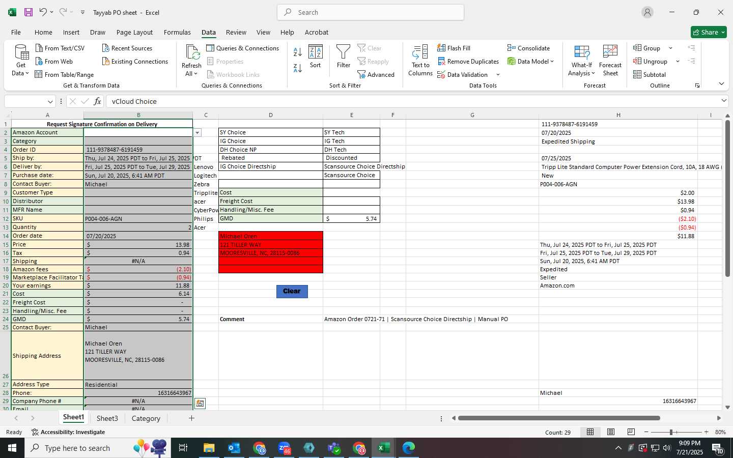
Task: Click Accessibility: Investigate status
Action: 68,432
